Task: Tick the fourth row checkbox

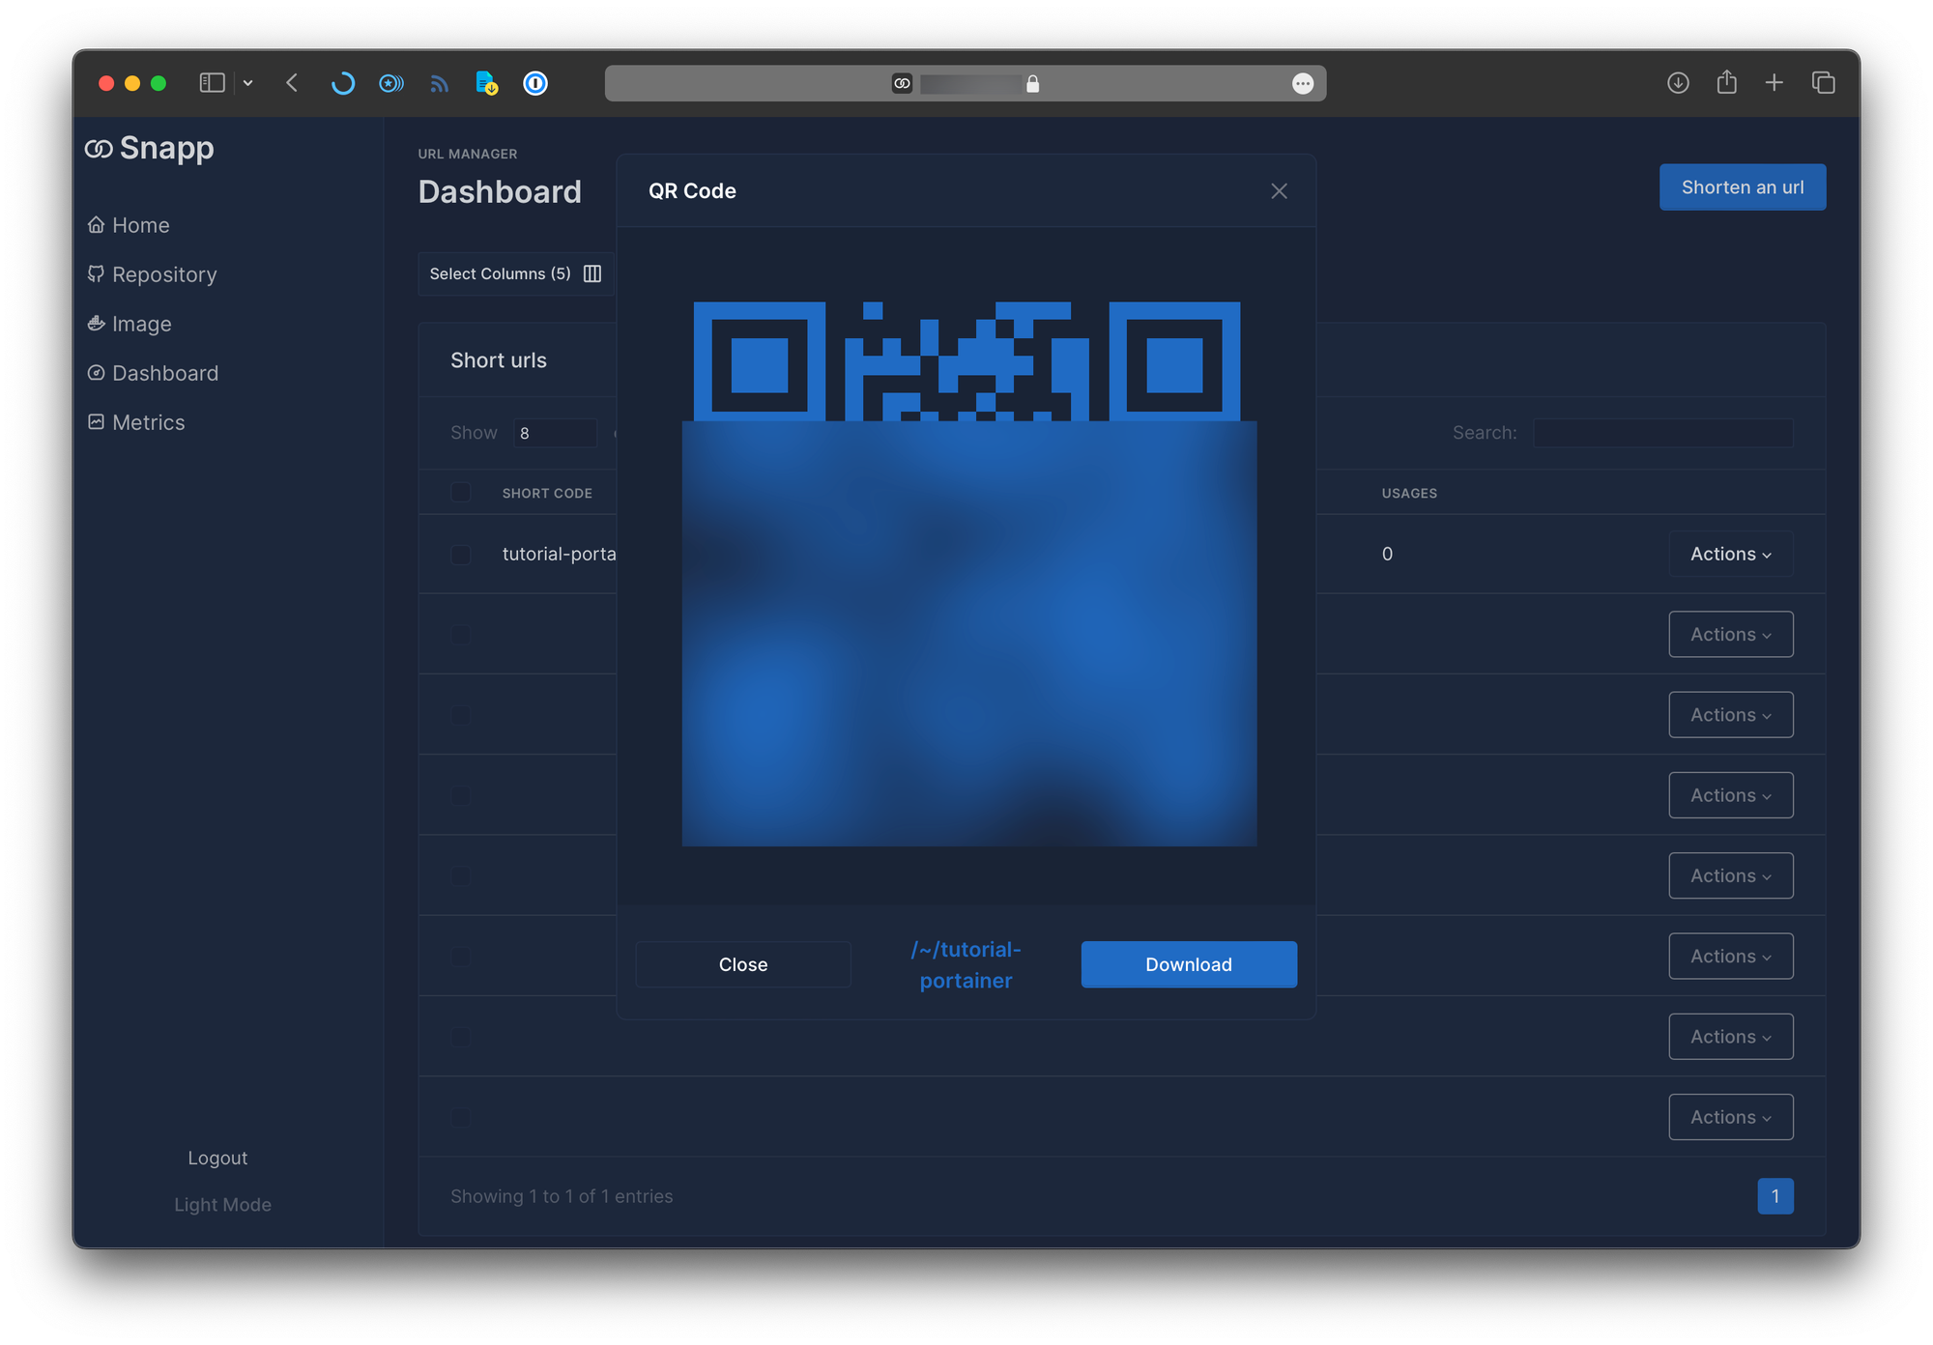Action: point(461,795)
